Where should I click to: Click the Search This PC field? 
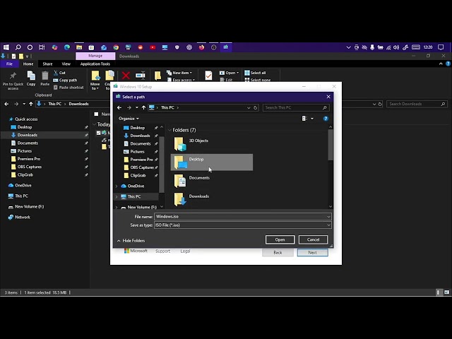(x=296, y=108)
